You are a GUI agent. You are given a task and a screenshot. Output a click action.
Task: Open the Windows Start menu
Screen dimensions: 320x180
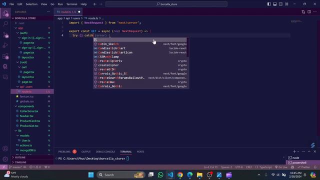(x=91, y=175)
